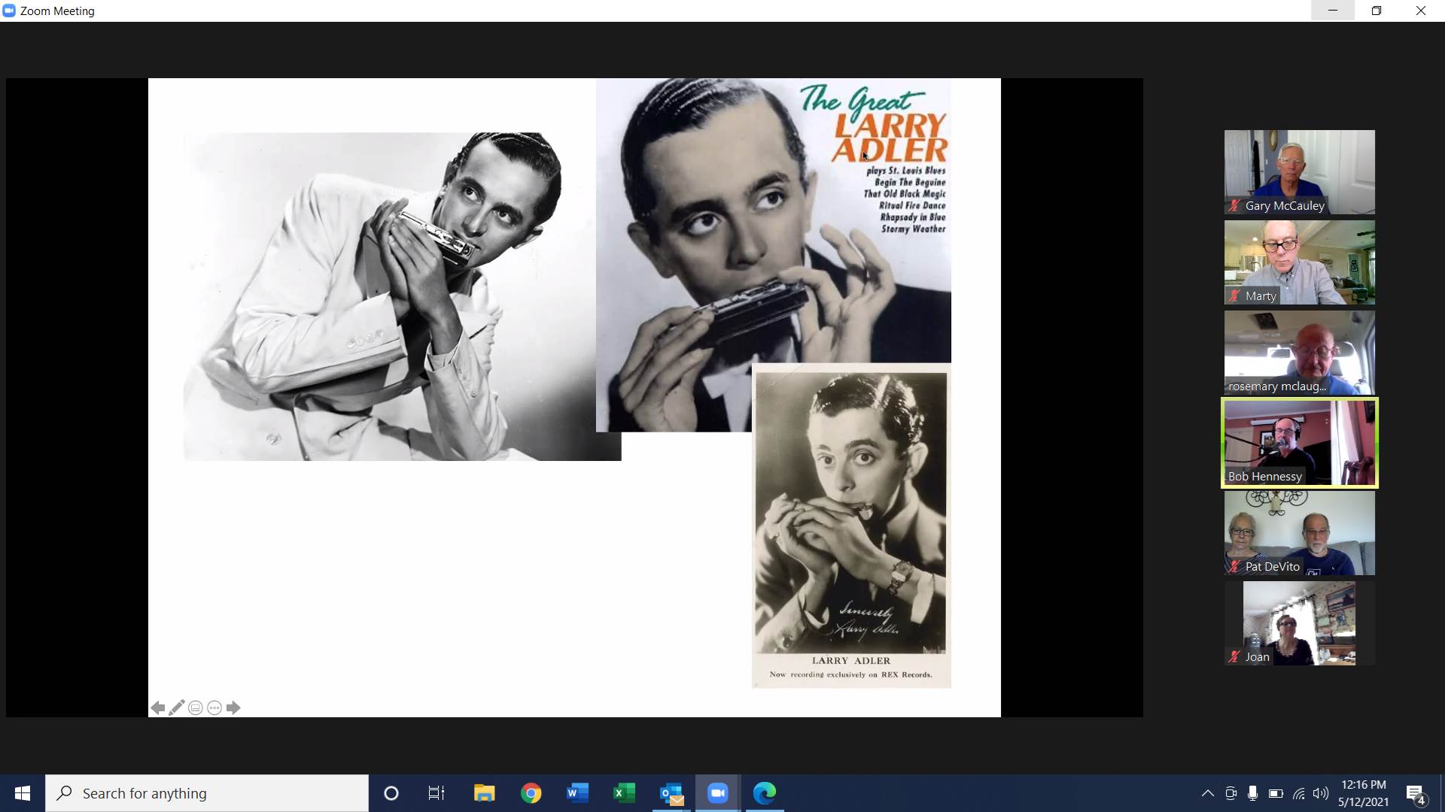Click the slideshow subtitles icon

tap(196, 707)
